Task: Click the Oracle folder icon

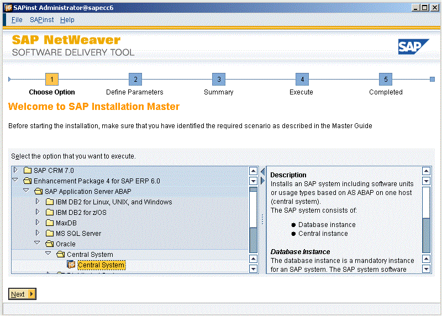Action: tap(49, 244)
